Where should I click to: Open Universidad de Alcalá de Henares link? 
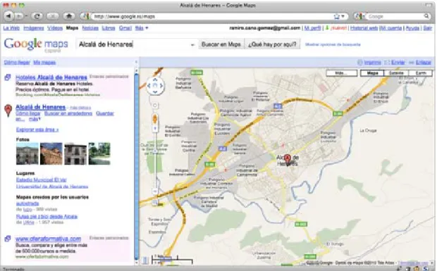click(x=52, y=187)
